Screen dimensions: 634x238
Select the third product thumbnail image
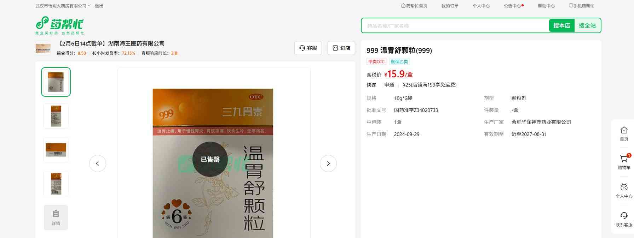click(x=56, y=150)
